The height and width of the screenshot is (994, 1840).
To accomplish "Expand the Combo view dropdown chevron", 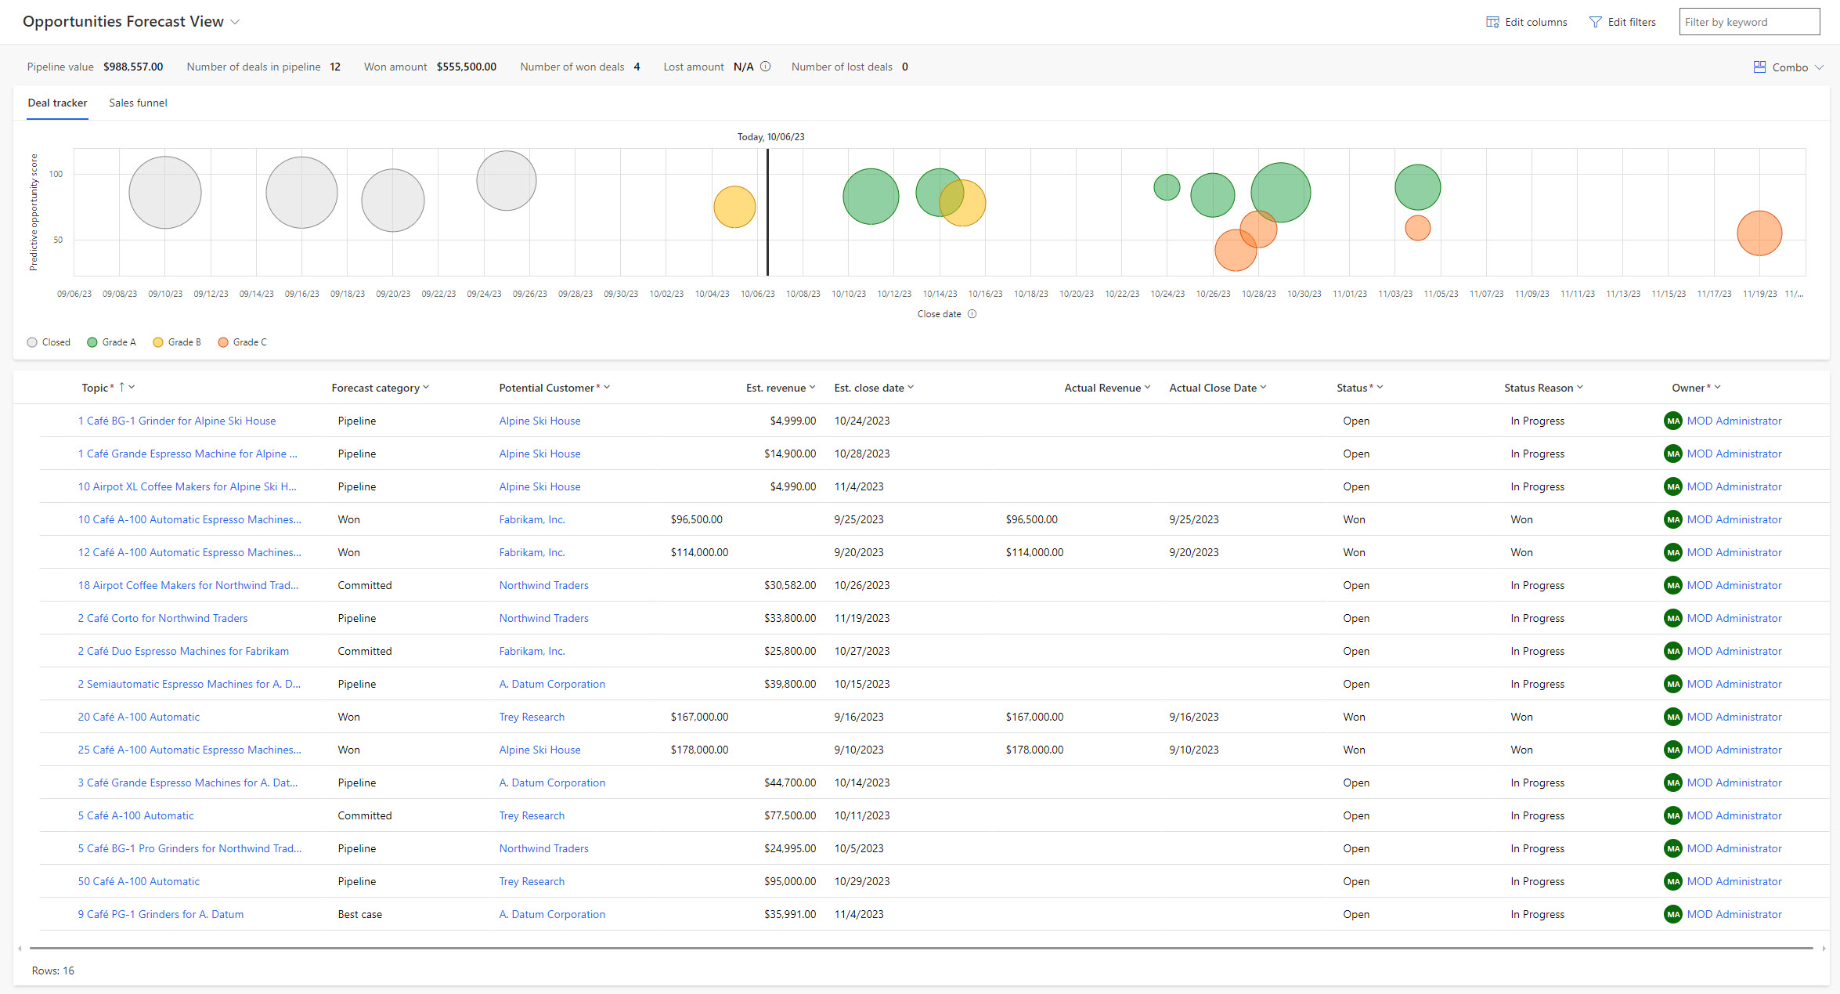I will point(1819,67).
